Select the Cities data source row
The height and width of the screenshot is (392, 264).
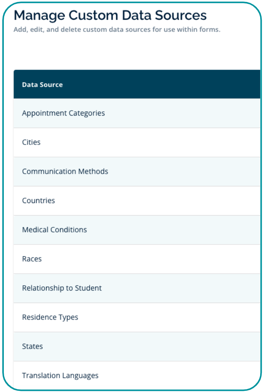pos(31,143)
